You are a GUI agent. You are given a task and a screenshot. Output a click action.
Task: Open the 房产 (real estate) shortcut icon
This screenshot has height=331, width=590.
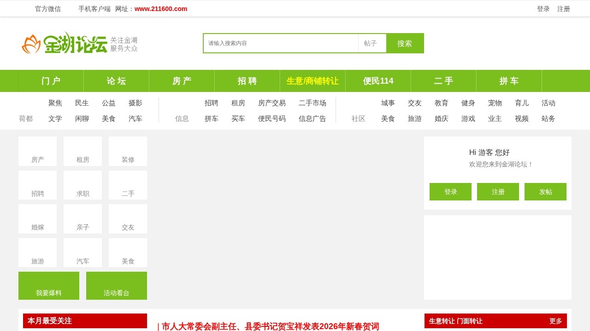coord(37,151)
